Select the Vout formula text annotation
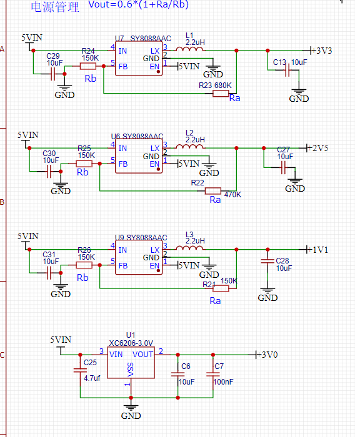Screen dimensions: 355x437 click(x=138, y=4)
